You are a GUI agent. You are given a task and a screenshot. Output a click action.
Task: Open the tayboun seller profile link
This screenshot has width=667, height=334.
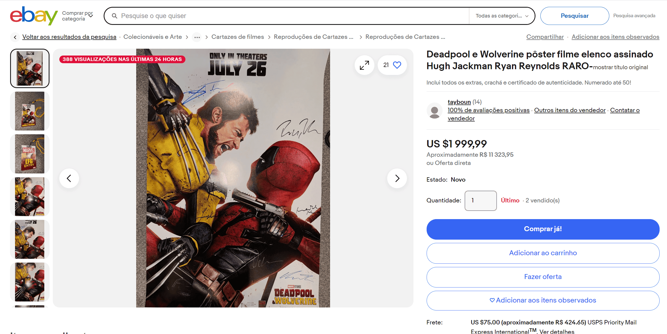(x=459, y=102)
